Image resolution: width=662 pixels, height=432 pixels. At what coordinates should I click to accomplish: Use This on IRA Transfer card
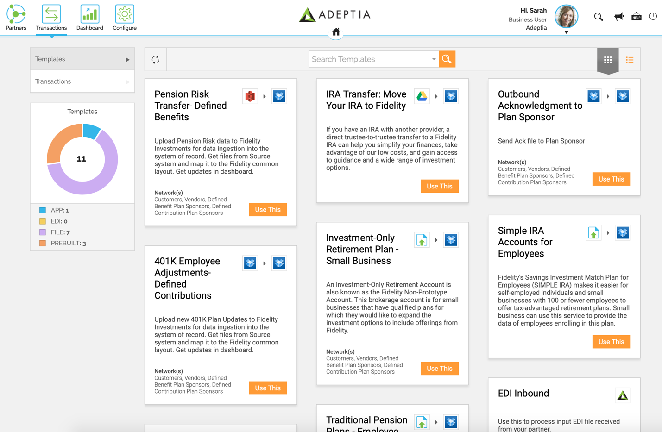[440, 186]
